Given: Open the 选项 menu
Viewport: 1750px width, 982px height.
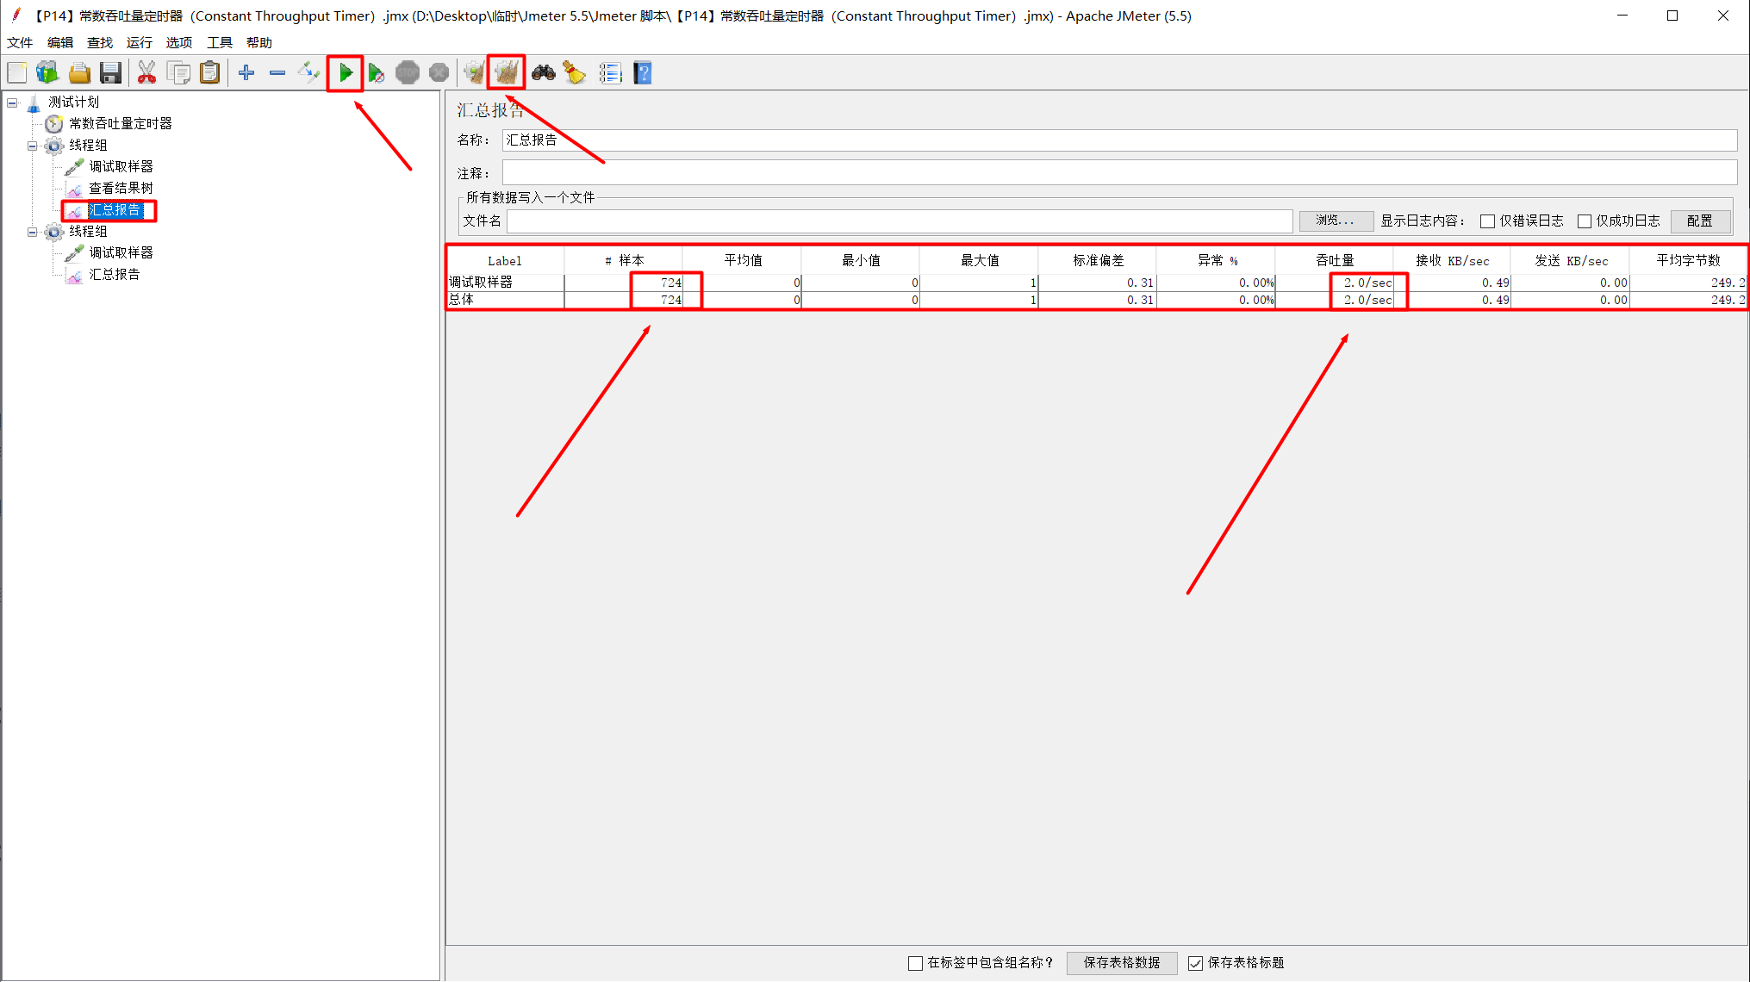Looking at the screenshot, I should [178, 42].
